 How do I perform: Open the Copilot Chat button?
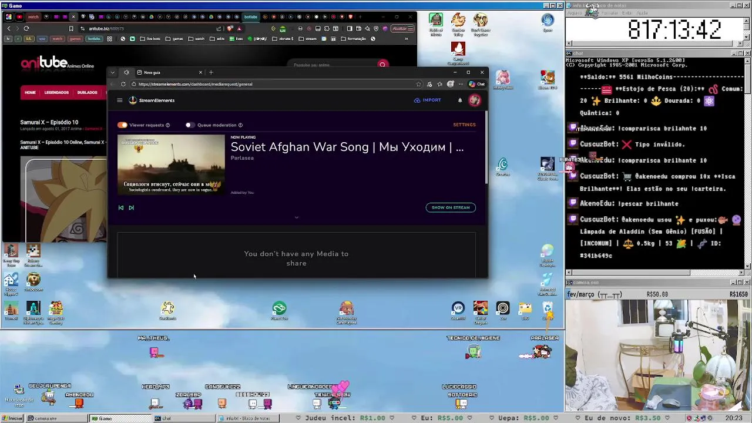477,84
